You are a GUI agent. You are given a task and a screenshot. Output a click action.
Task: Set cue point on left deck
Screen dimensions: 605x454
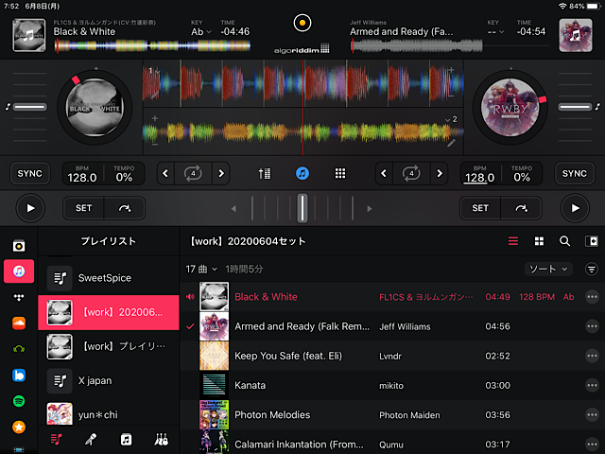[x=83, y=208]
